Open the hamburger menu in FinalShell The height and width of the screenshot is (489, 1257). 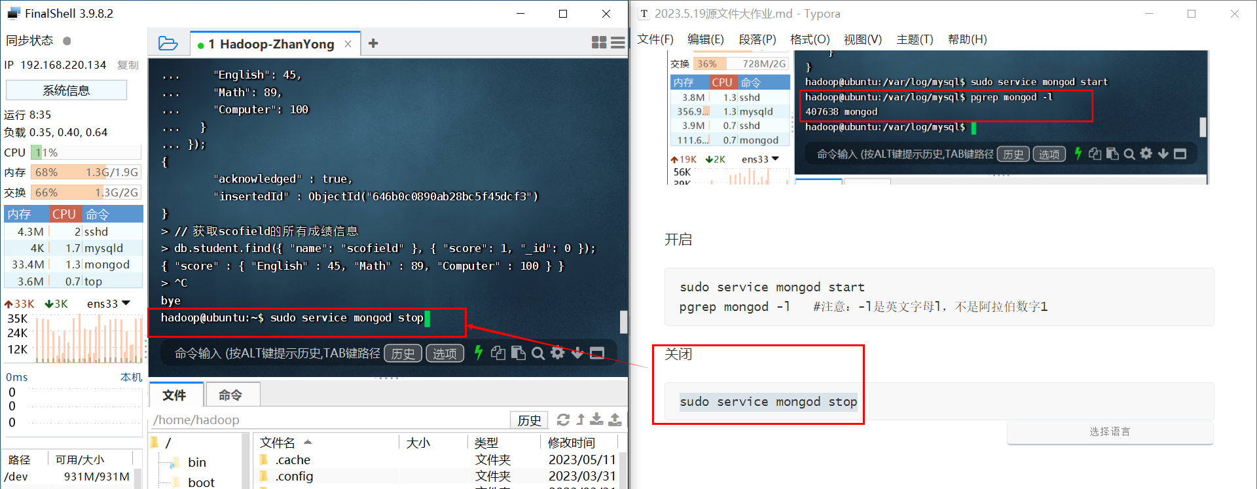pos(617,43)
